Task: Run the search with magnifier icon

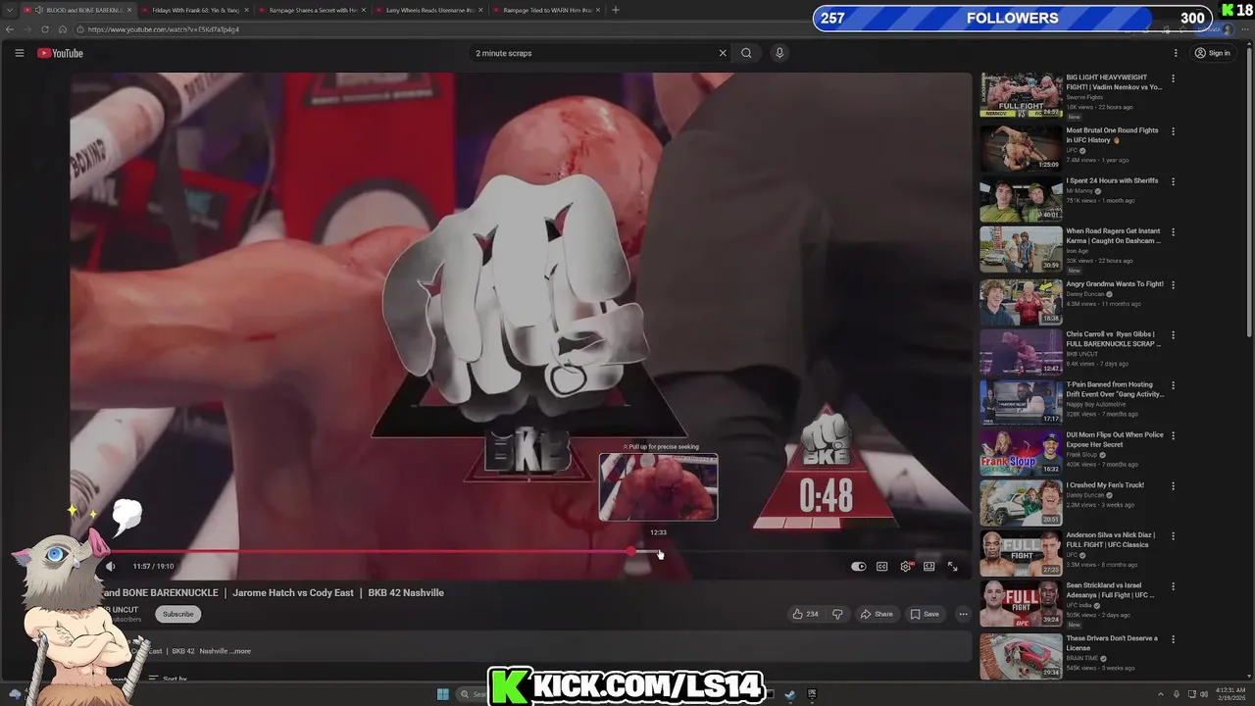Action: coord(746,53)
